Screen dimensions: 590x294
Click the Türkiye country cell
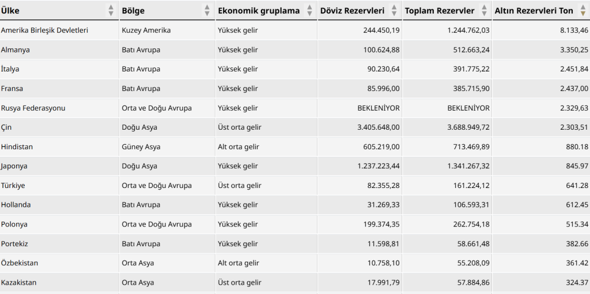pyautogui.click(x=13, y=185)
